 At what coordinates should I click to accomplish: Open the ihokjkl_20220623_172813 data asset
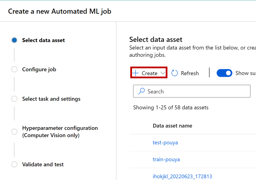pyautogui.click(x=182, y=176)
